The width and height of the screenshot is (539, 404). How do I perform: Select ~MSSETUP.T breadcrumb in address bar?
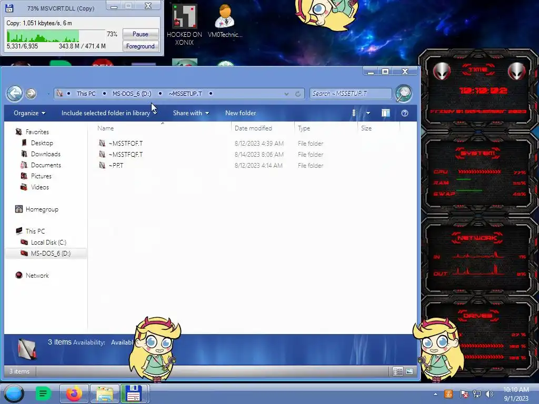click(x=185, y=94)
